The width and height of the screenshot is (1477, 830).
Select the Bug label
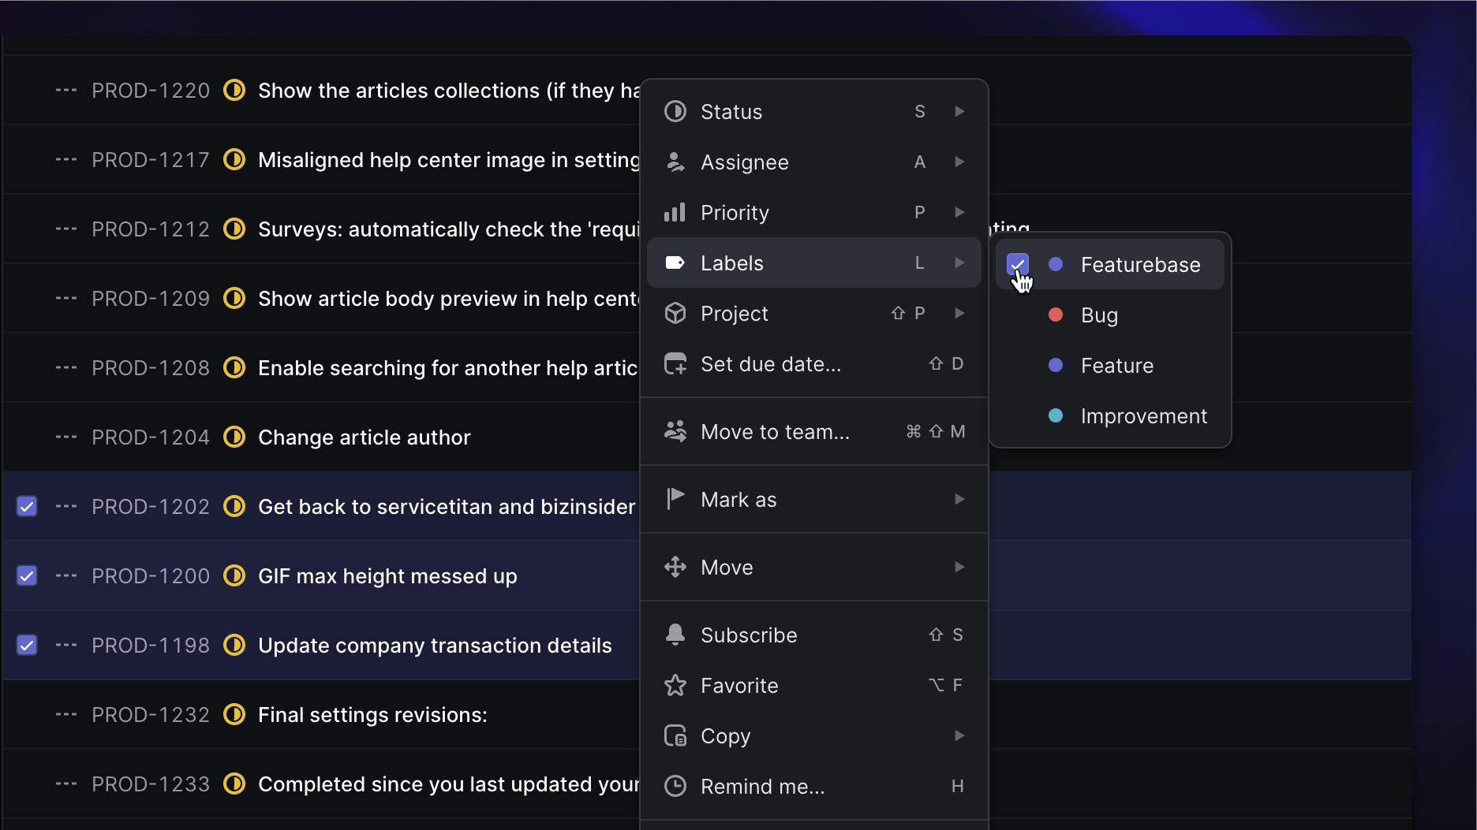tap(1098, 315)
